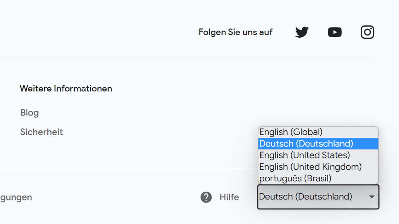This screenshot has width=399, height=224.
Task: Open the Hilfe link
Action: (229, 197)
